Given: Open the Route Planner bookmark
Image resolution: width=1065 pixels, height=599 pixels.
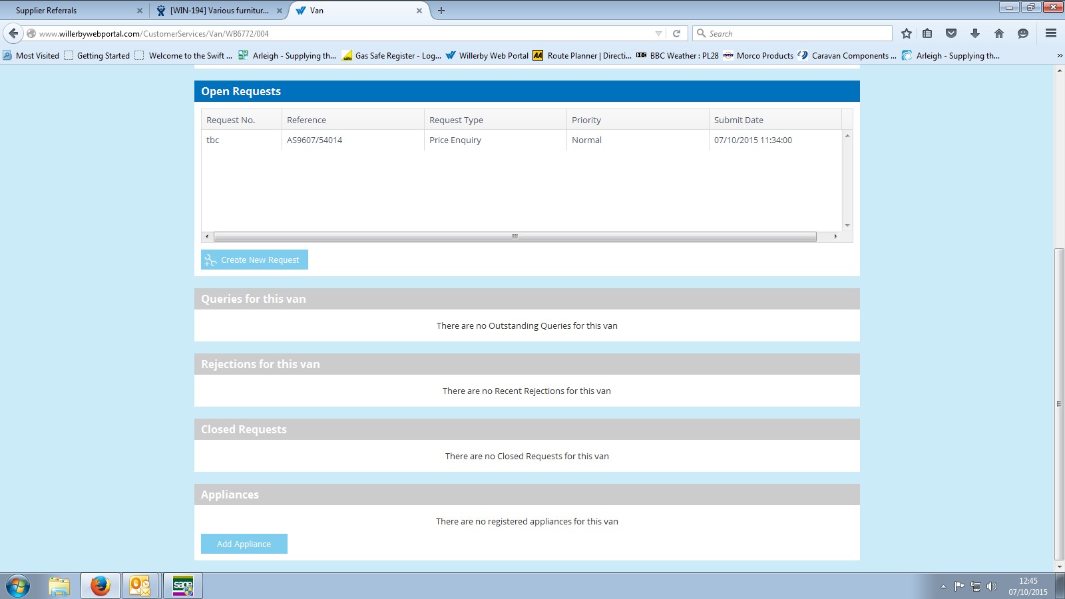Looking at the screenshot, I should click(582, 56).
